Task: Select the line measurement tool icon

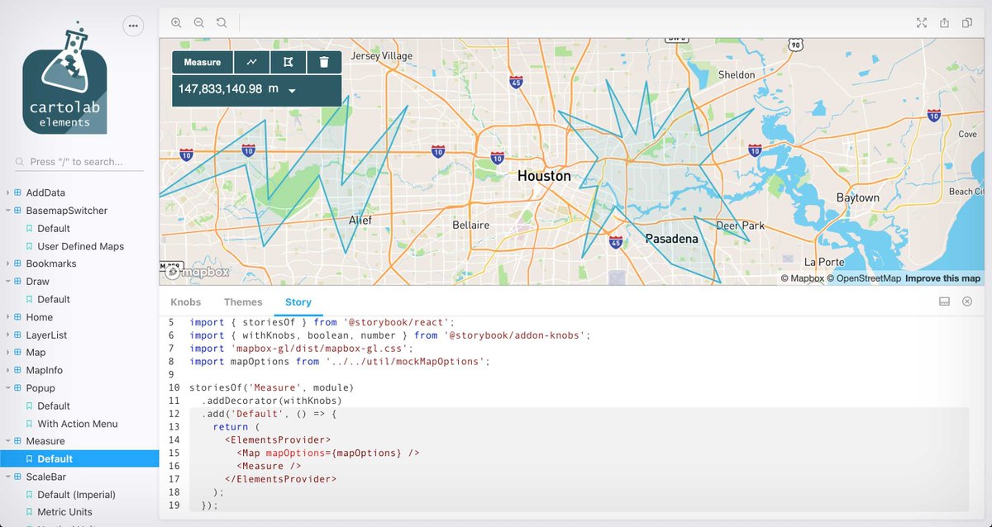Action: pyautogui.click(x=252, y=62)
